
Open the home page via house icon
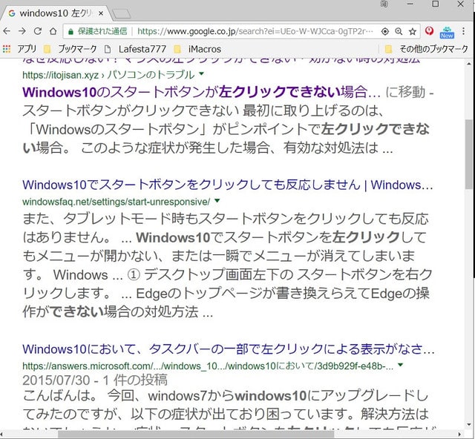[53, 31]
